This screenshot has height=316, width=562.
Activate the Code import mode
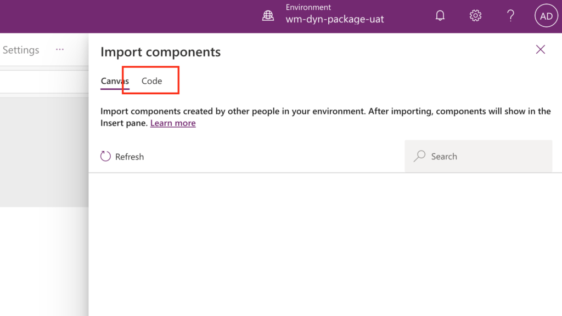[151, 80]
